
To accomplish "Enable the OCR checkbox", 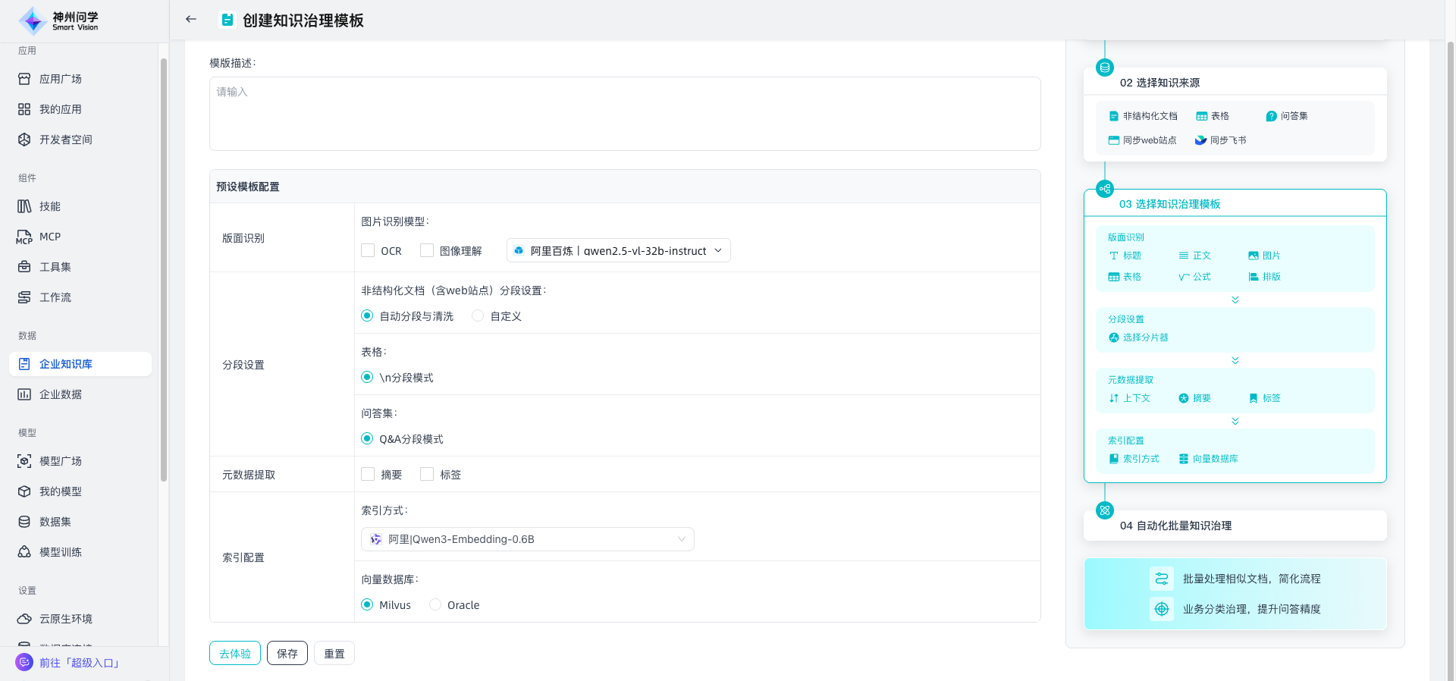I will [369, 251].
